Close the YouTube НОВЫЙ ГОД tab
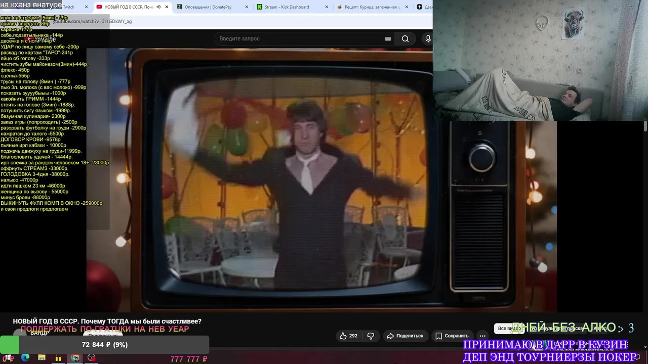Image resolution: width=648 pixels, height=364 pixels. pyautogui.click(x=167, y=7)
